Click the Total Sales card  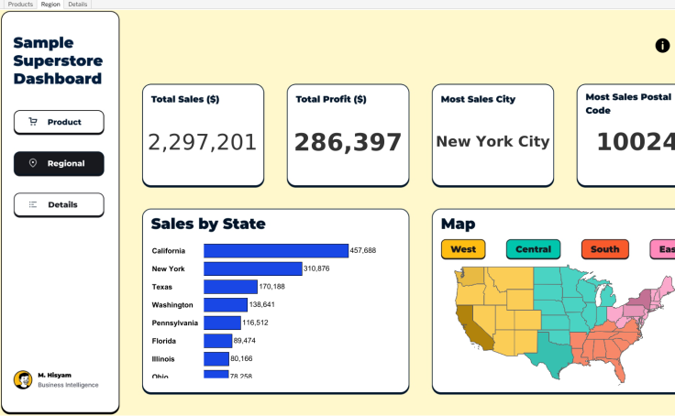pos(203,136)
